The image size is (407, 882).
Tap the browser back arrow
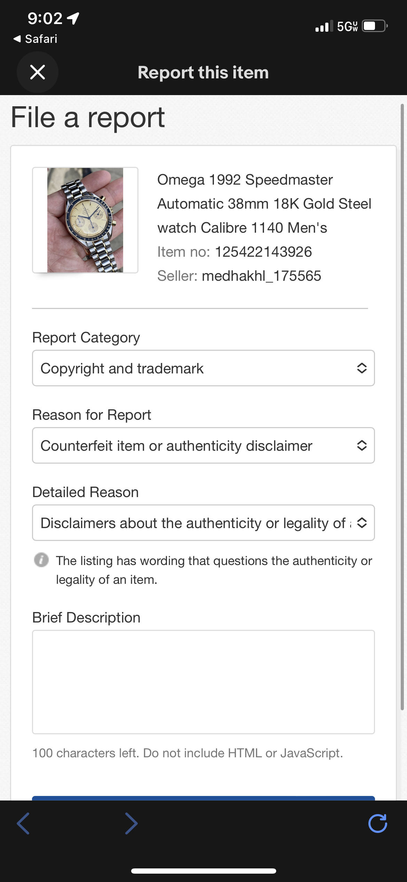coord(23,823)
